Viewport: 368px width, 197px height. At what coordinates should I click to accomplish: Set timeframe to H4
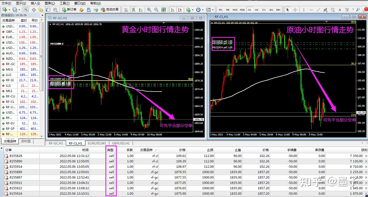coord(256,10)
